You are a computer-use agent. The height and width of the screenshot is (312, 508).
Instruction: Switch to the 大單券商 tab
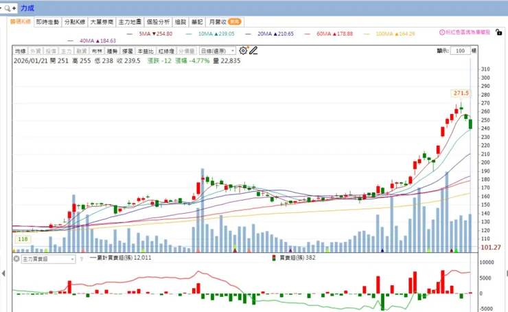[102, 22]
